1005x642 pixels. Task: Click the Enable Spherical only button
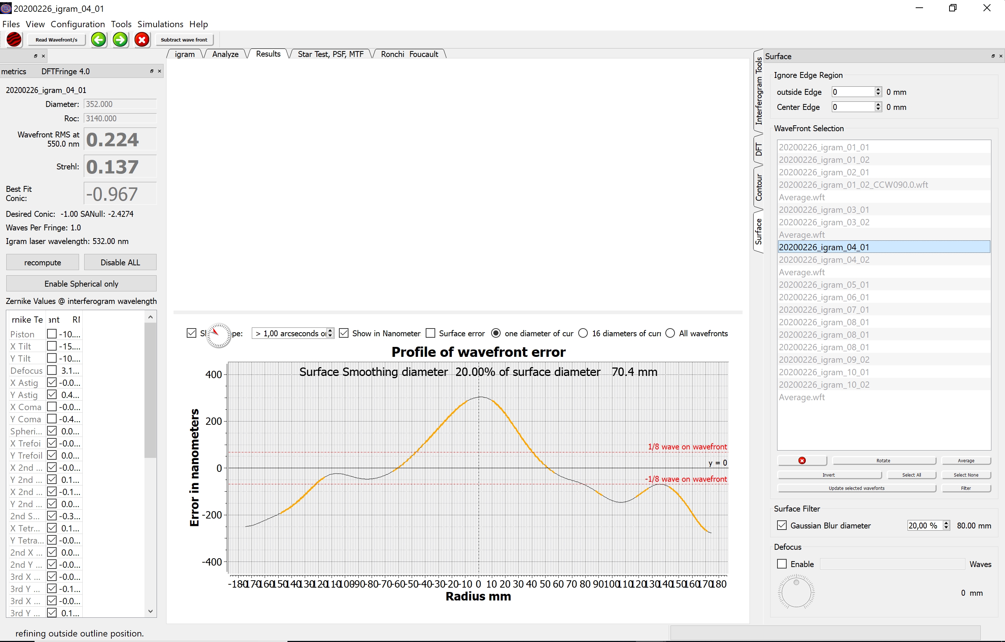(81, 284)
